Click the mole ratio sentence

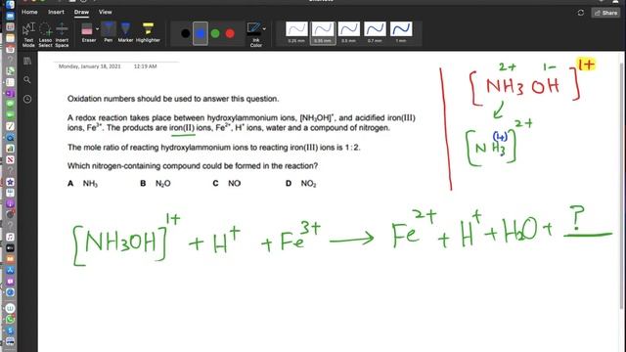click(x=214, y=148)
